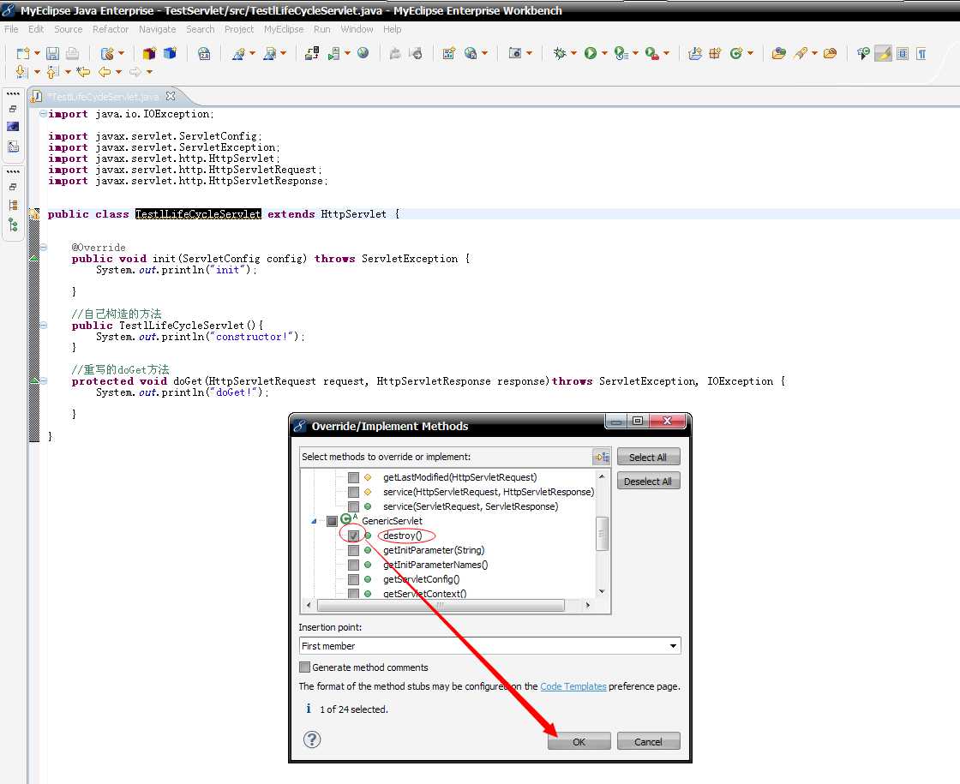Enable Generate method comments checkbox
The image size is (960, 784).
(x=304, y=667)
